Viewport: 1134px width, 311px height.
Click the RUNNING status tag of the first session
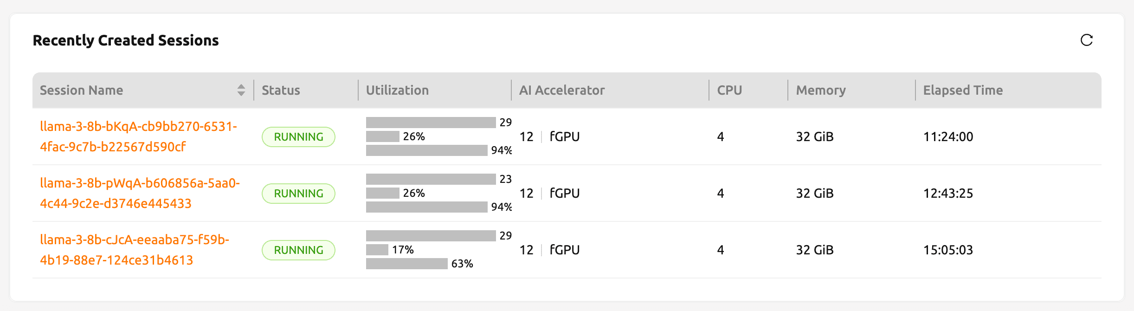pos(298,137)
